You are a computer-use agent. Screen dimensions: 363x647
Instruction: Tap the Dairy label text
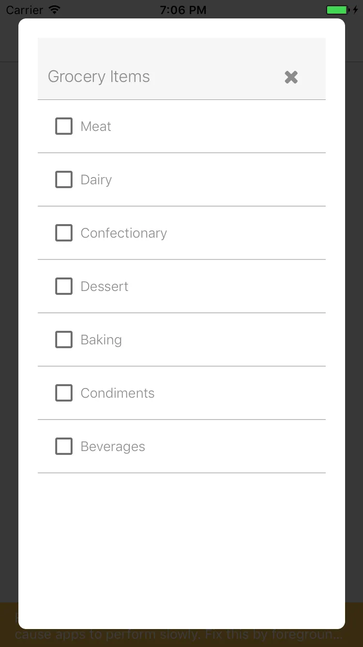coord(96,180)
